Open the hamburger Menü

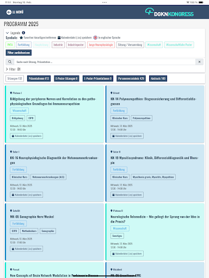[18, 12]
